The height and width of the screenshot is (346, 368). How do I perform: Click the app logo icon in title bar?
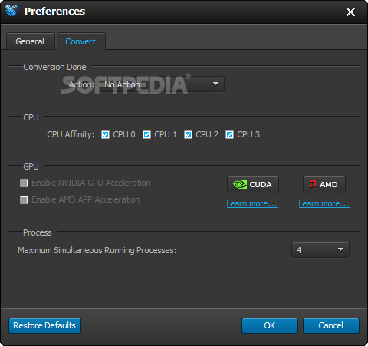tap(11, 11)
